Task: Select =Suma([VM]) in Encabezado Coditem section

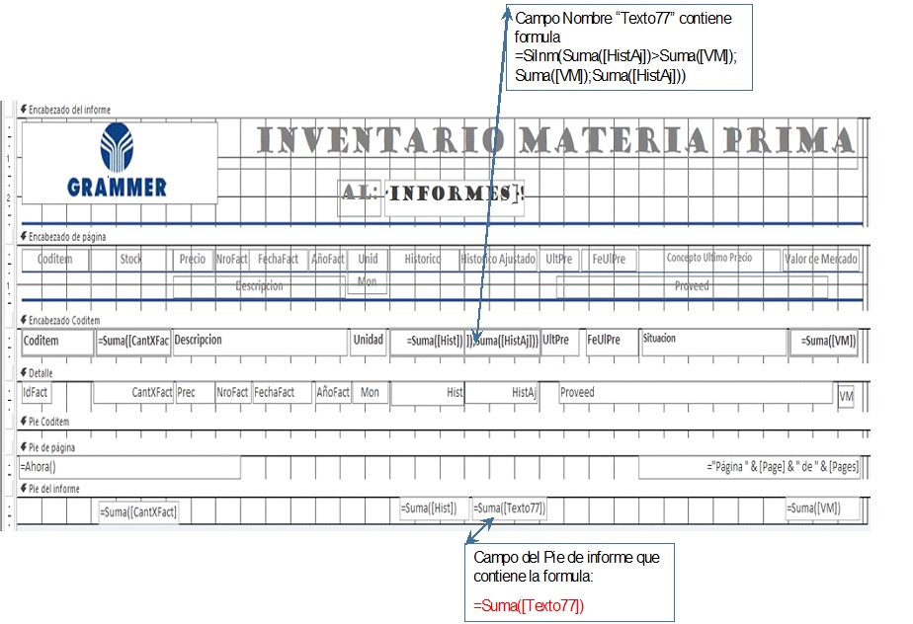Action: coord(824,342)
